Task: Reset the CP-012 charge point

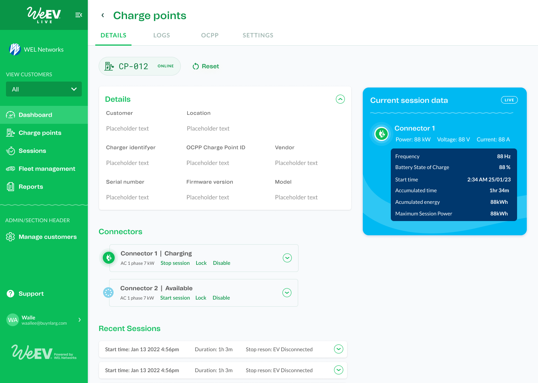Action: click(206, 66)
